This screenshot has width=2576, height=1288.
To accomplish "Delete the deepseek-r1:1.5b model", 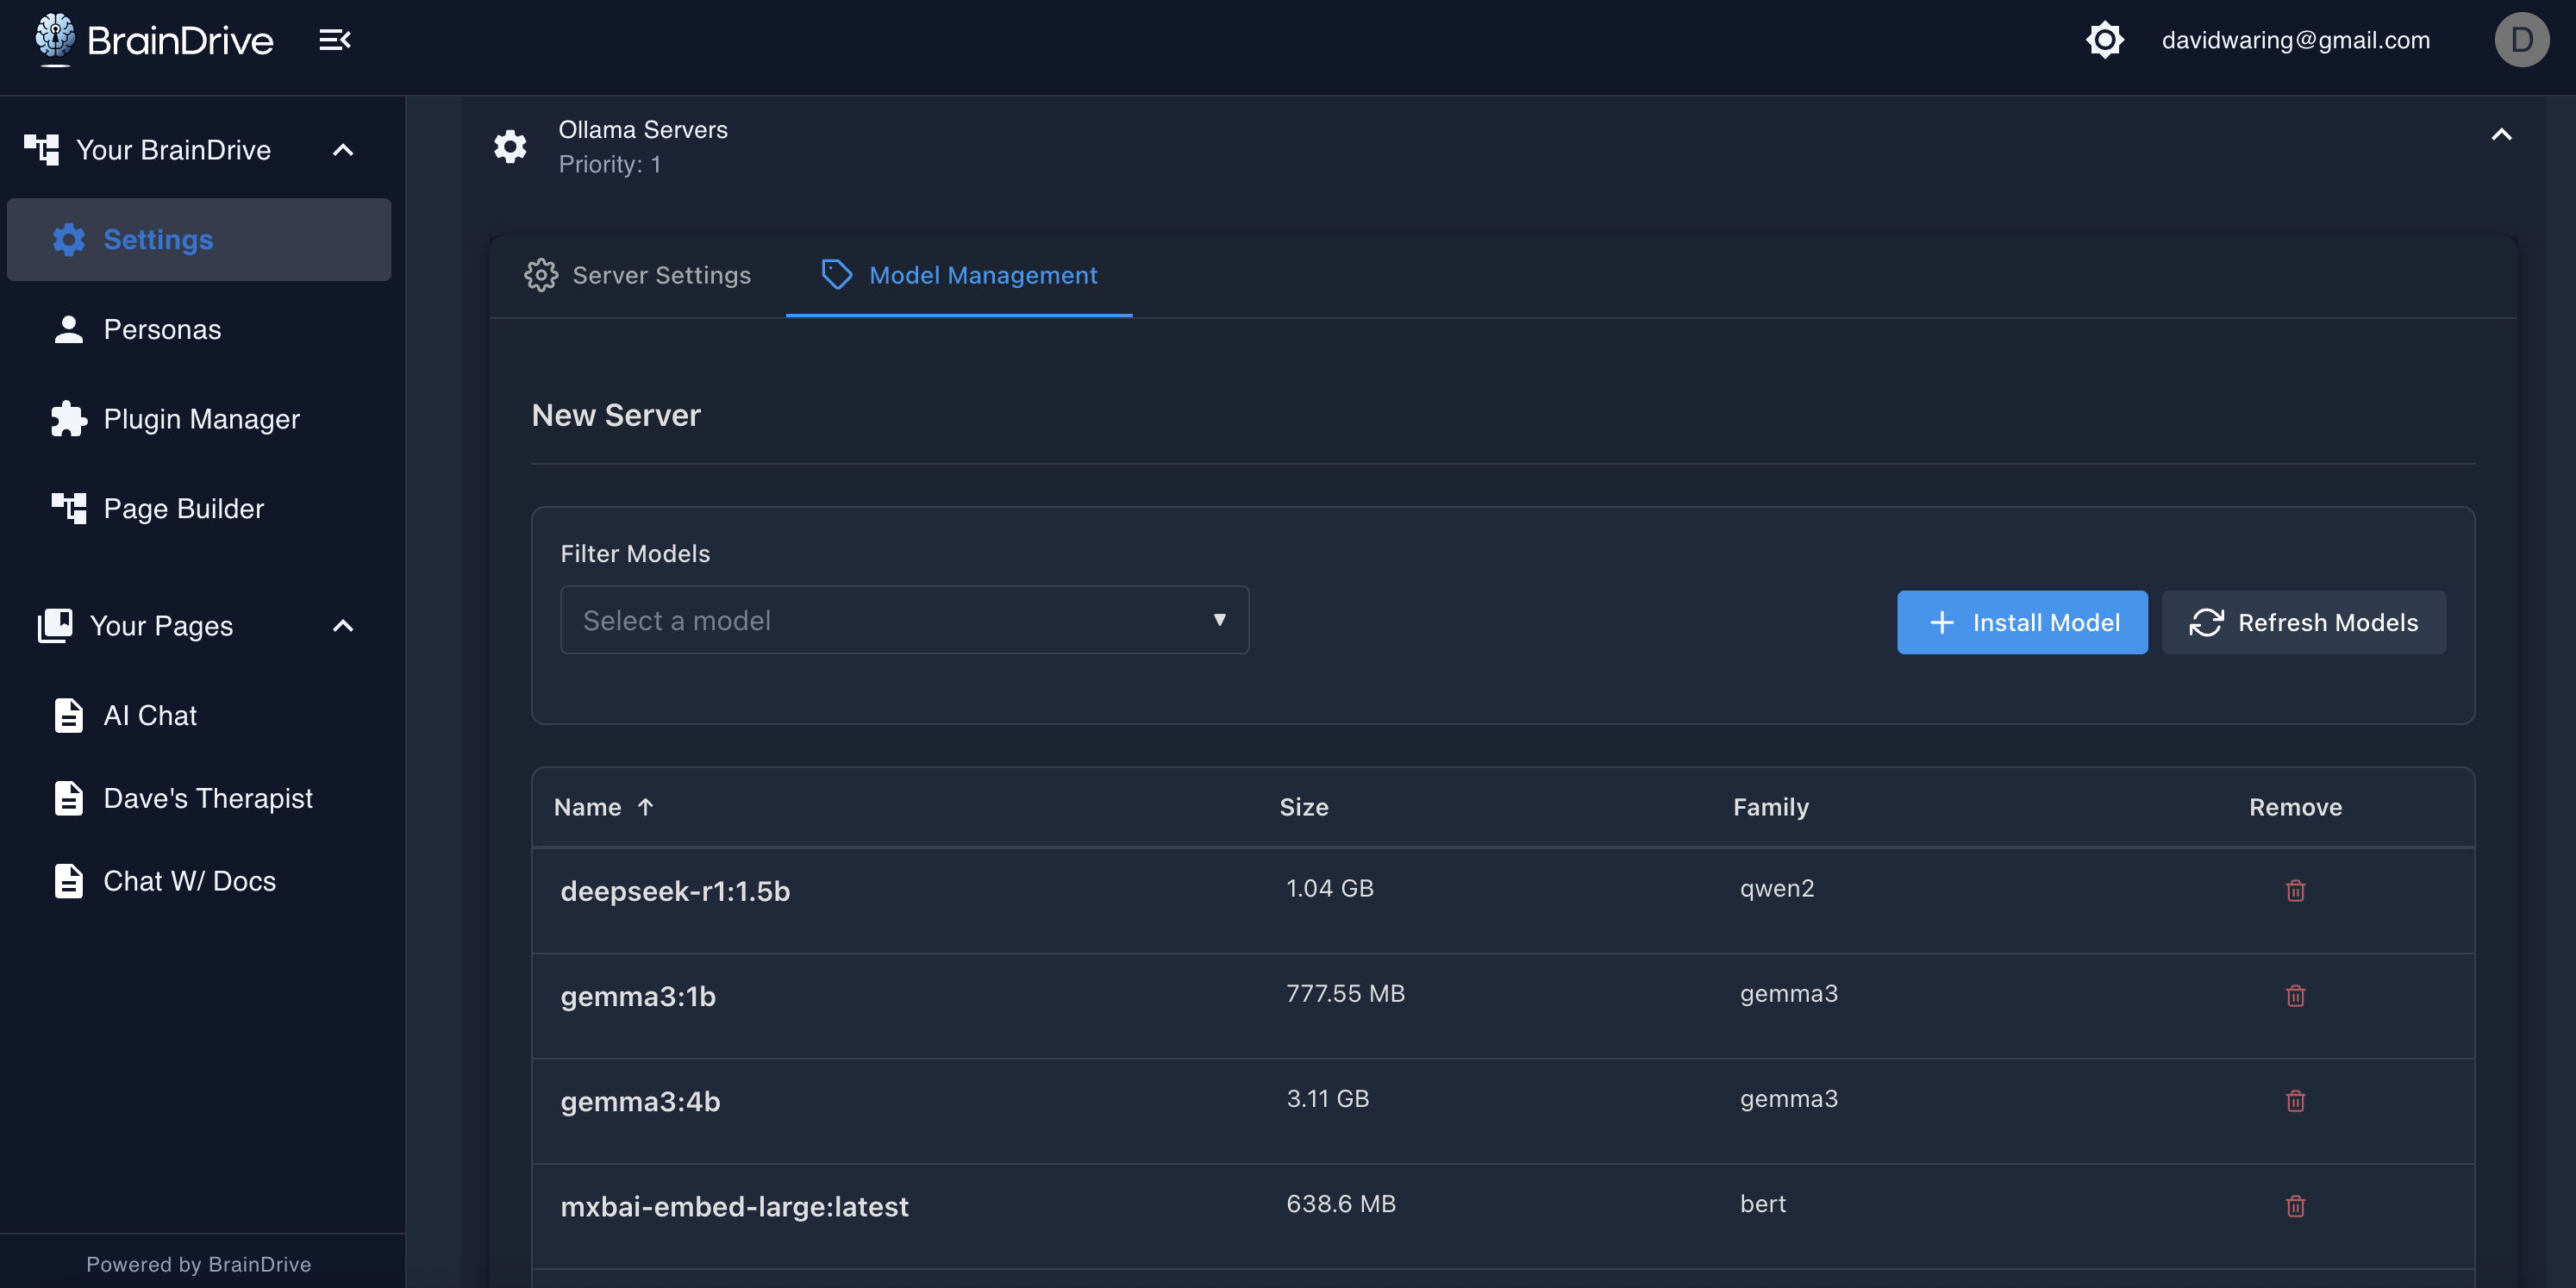I will pos(2295,890).
